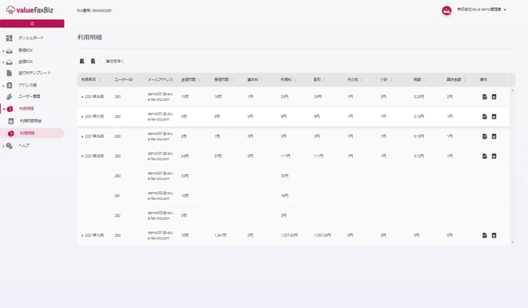The width and height of the screenshot is (528, 308).
Task: Expand the ヘルプ sidebar arrow
Action: click(3, 146)
